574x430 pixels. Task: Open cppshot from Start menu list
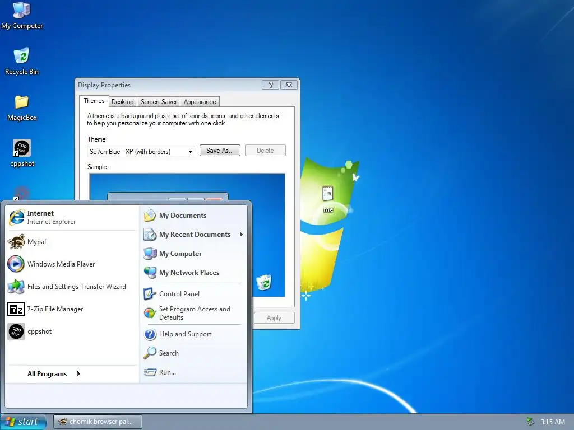click(x=72, y=331)
